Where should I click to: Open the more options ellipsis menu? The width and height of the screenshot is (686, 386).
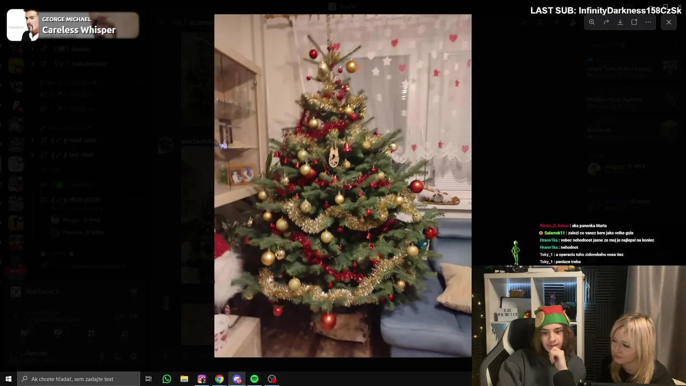pos(648,22)
